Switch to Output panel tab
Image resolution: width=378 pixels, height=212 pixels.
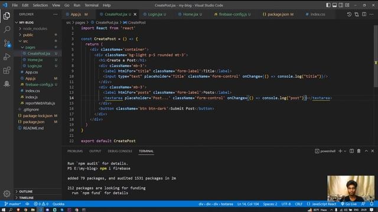pyautogui.click(x=95, y=151)
